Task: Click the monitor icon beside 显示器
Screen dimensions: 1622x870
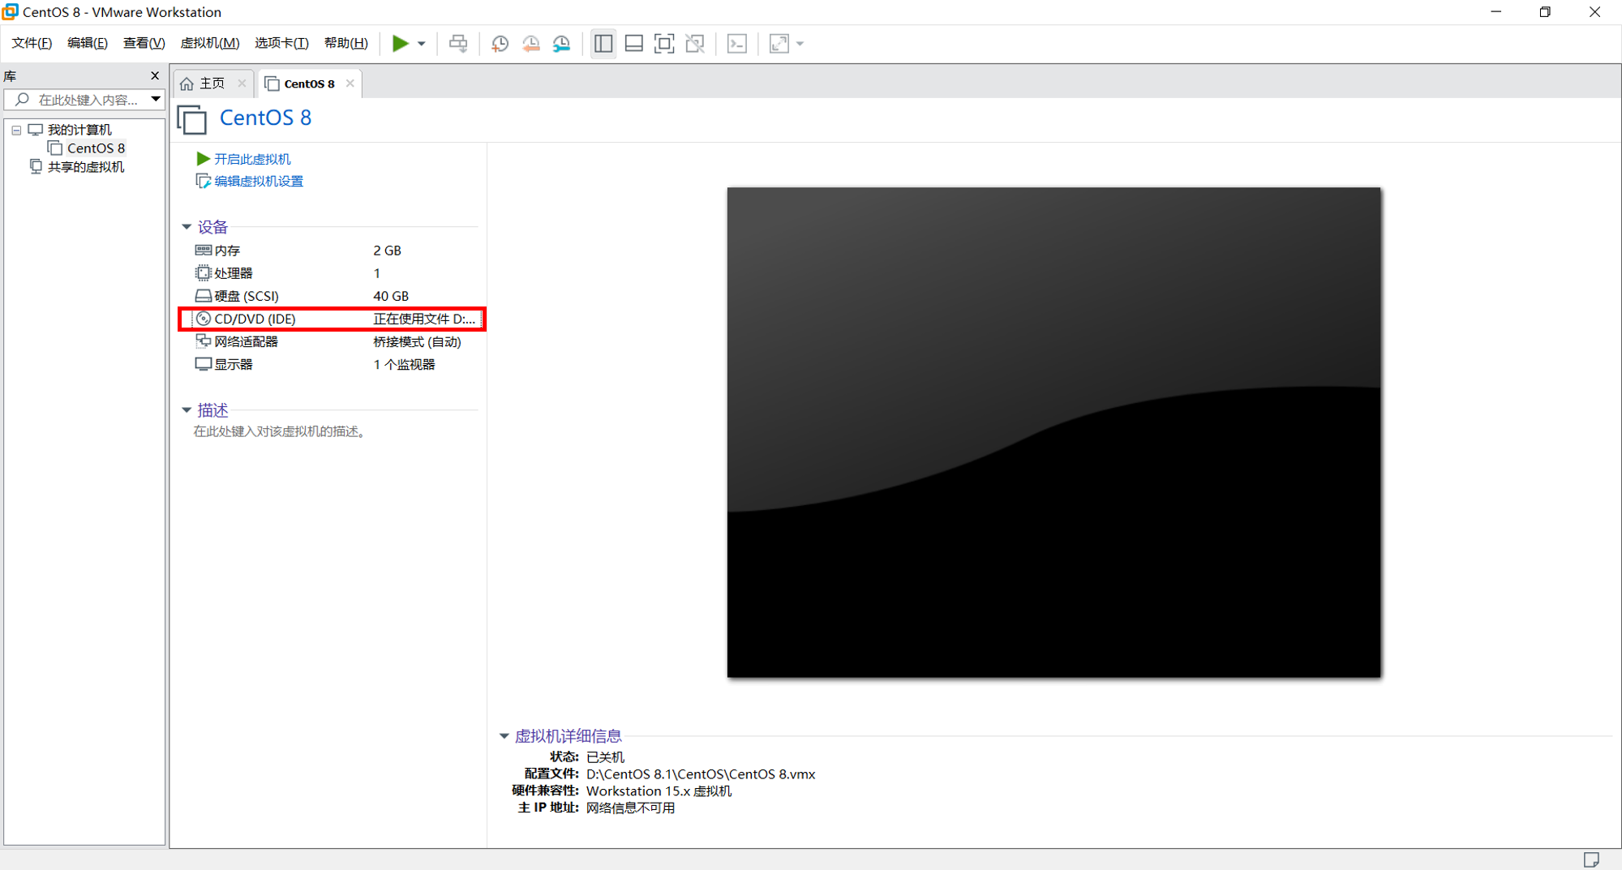Action: tap(204, 364)
